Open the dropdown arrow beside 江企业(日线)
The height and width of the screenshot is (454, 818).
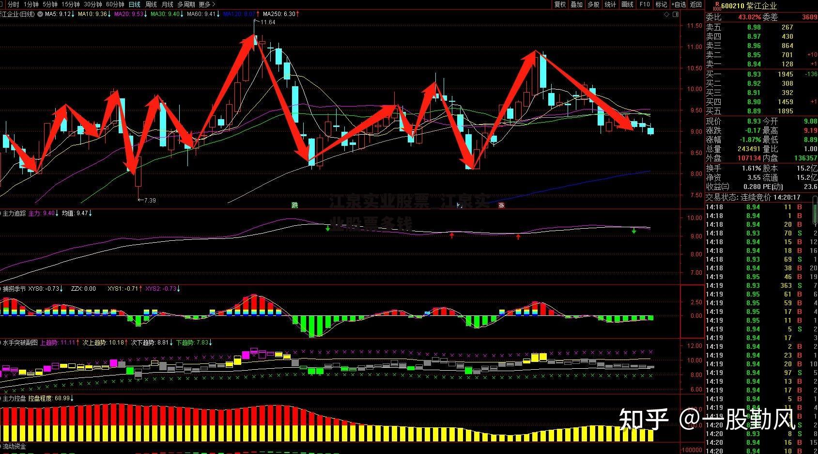tap(39, 14)
